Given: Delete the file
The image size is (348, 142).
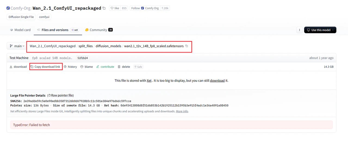Looking at the screenshot, I should tap(124, 67).
